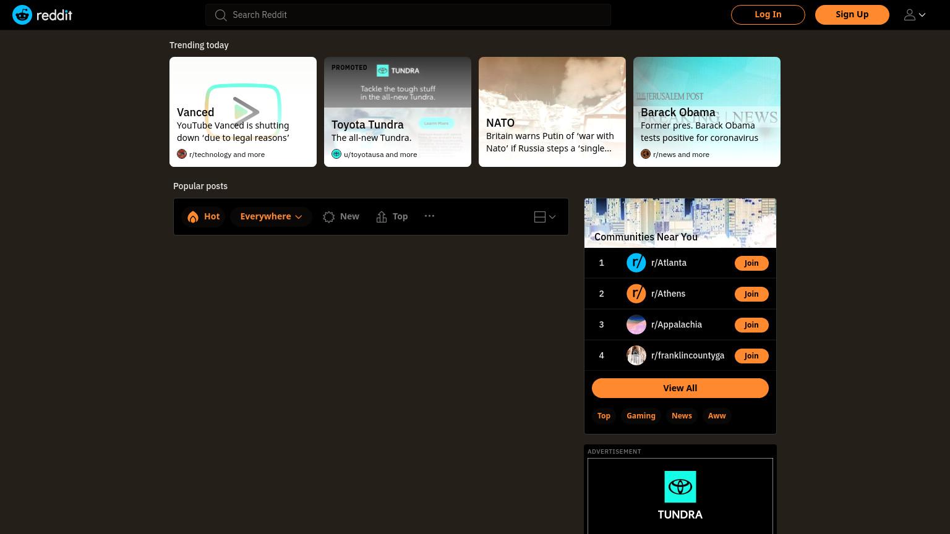Open the r/Appalachia community link
This screenshot has width=950, height=534.
click(x=677, y=324)
